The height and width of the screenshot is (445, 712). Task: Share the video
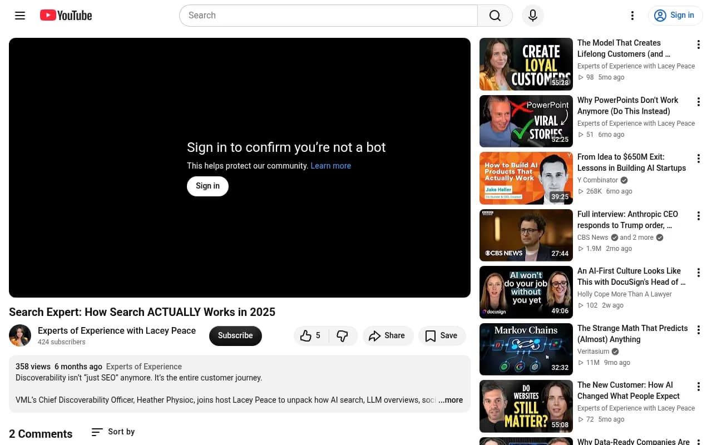[388, 335]
